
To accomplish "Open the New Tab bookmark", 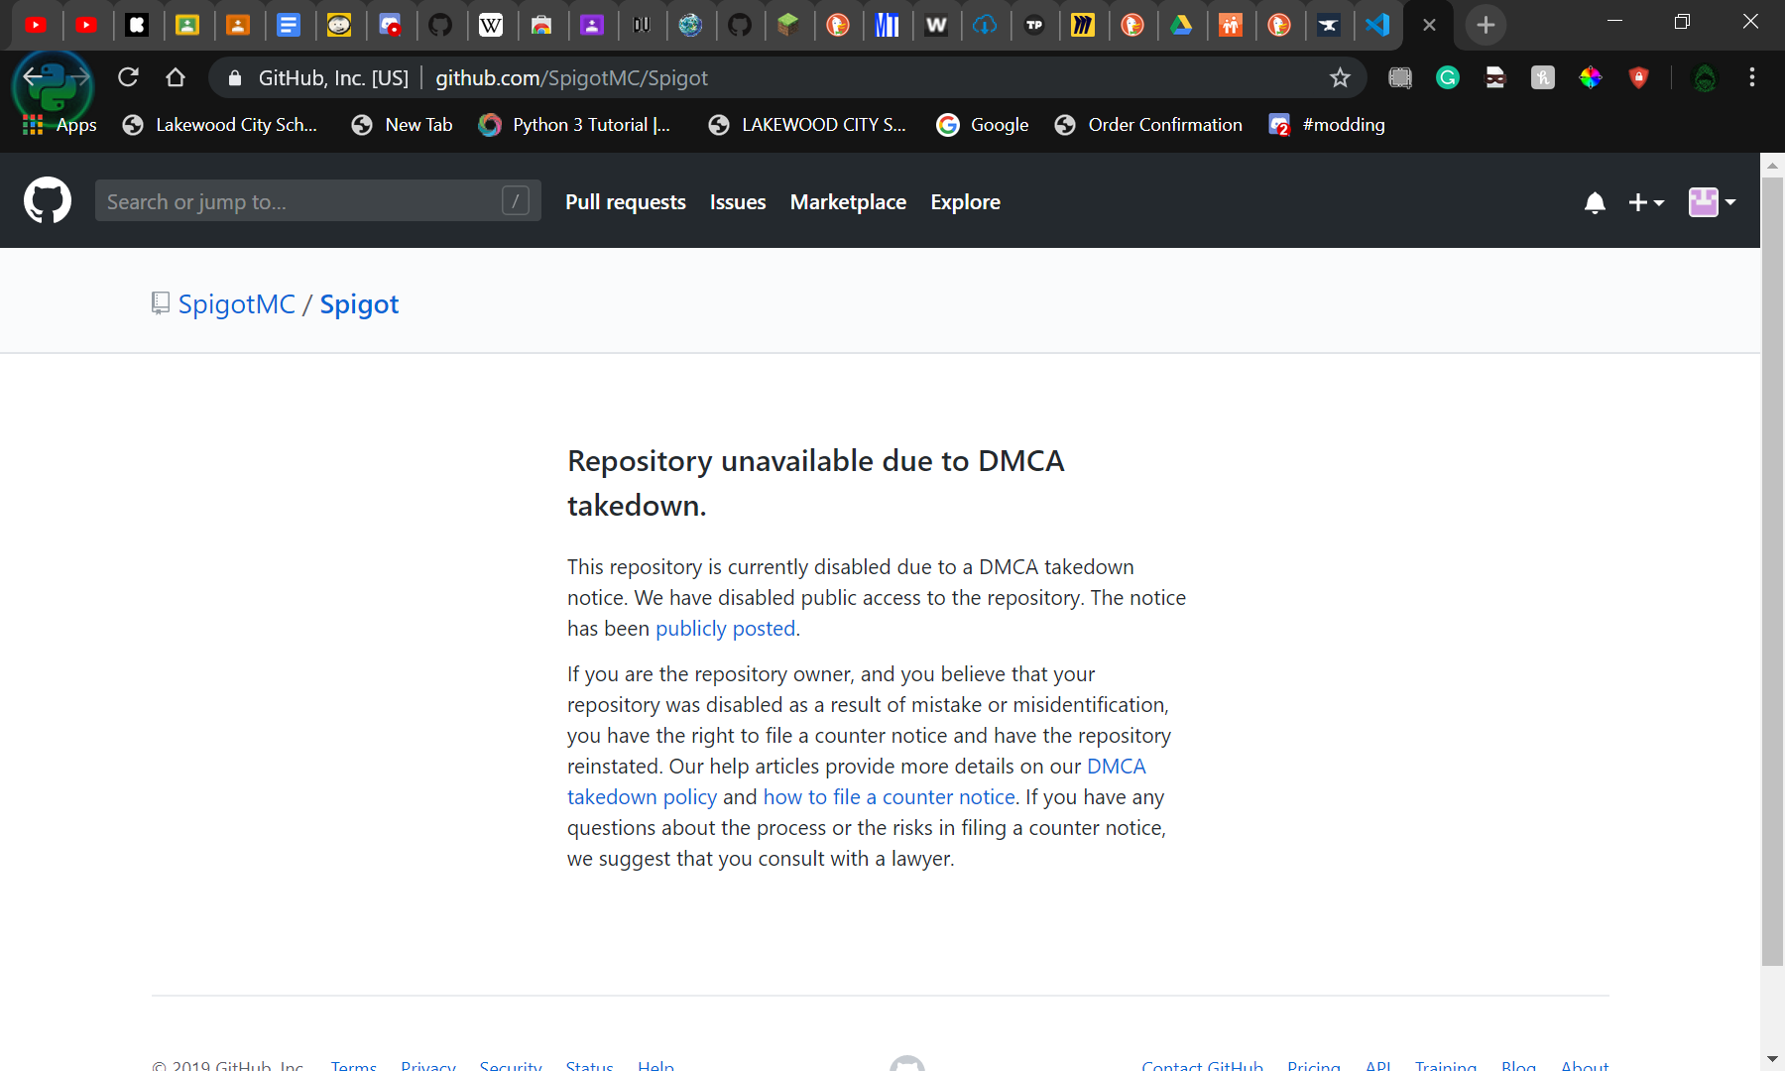I will pos(403,125).
